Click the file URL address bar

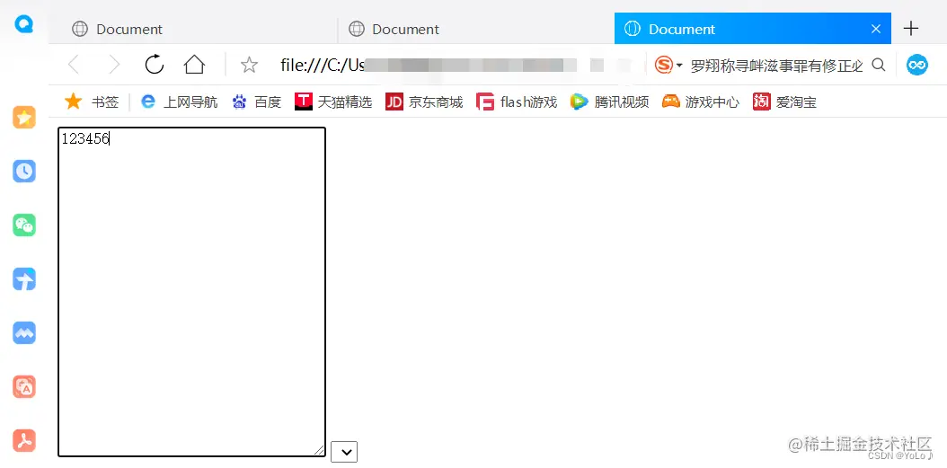459,66
